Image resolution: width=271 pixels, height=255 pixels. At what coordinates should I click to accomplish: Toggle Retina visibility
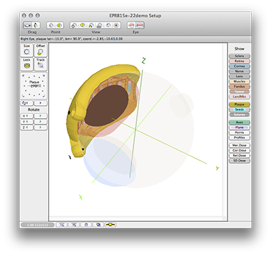point(239,61)
